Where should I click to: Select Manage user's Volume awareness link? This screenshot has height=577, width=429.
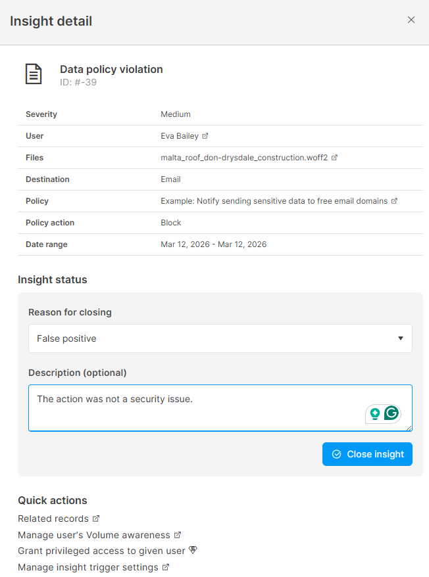click(x=93, y=535)
